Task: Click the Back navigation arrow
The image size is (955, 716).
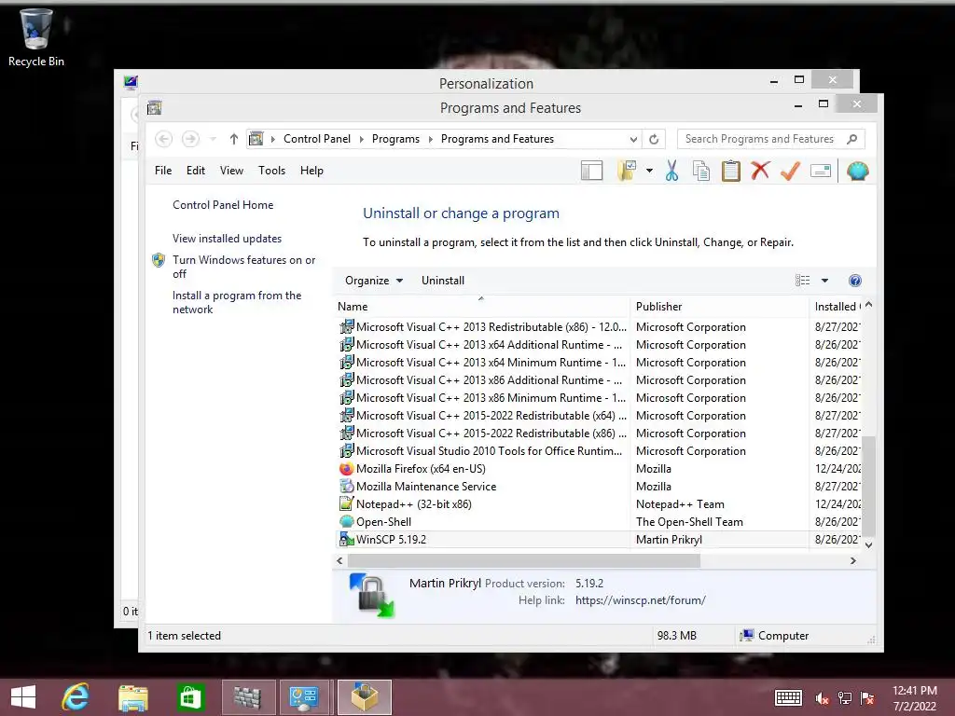Action: 163,139
